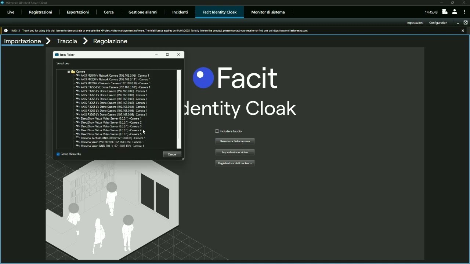Select Hanwha Vision QND-6011 camera
The width and height of the screenshot is (470, 264).
[112, 146]
